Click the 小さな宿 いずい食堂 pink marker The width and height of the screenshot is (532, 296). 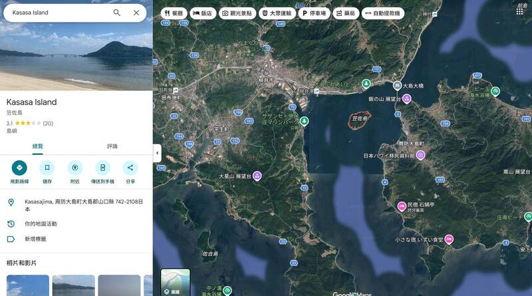(449, 239)
